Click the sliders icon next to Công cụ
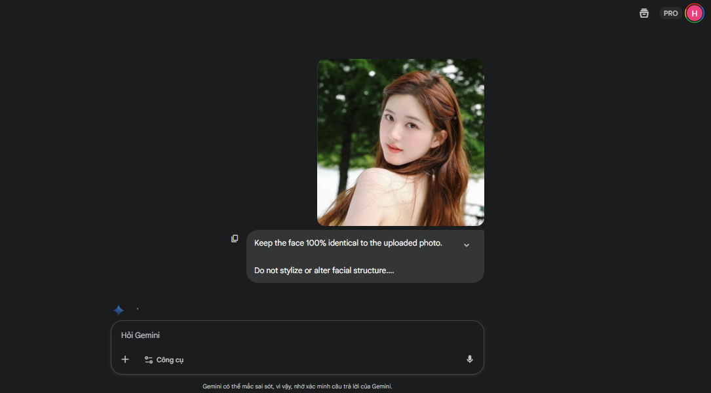The width and height of the screenshot is (711, 393). pyautogui.click(x=147, y=359)
